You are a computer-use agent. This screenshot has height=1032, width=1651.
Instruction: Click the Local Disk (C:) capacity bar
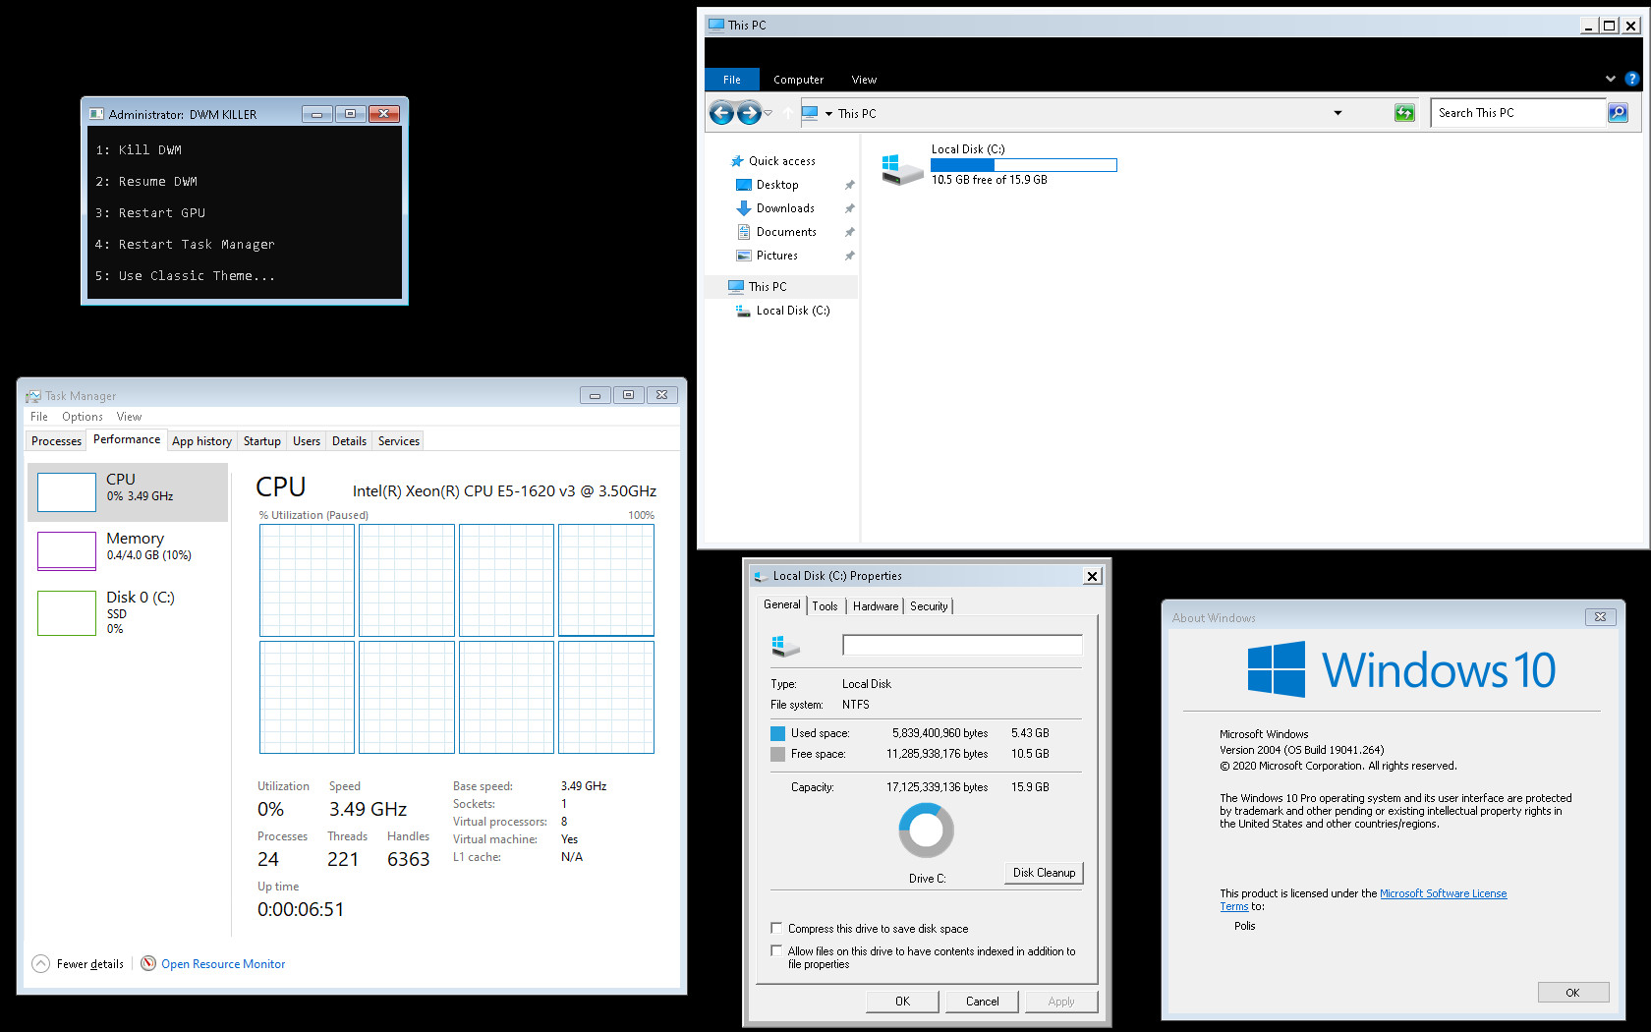[x=1023, y=165]
